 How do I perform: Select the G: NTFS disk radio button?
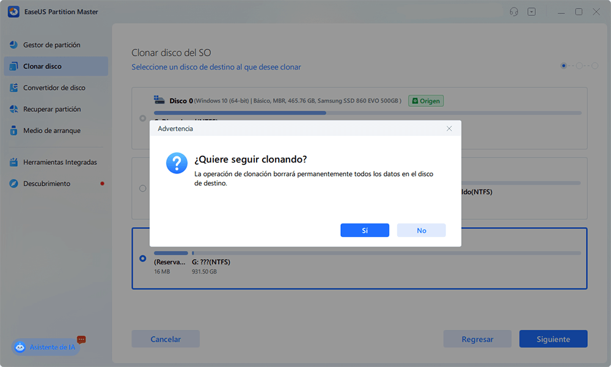tap(143, 258)
